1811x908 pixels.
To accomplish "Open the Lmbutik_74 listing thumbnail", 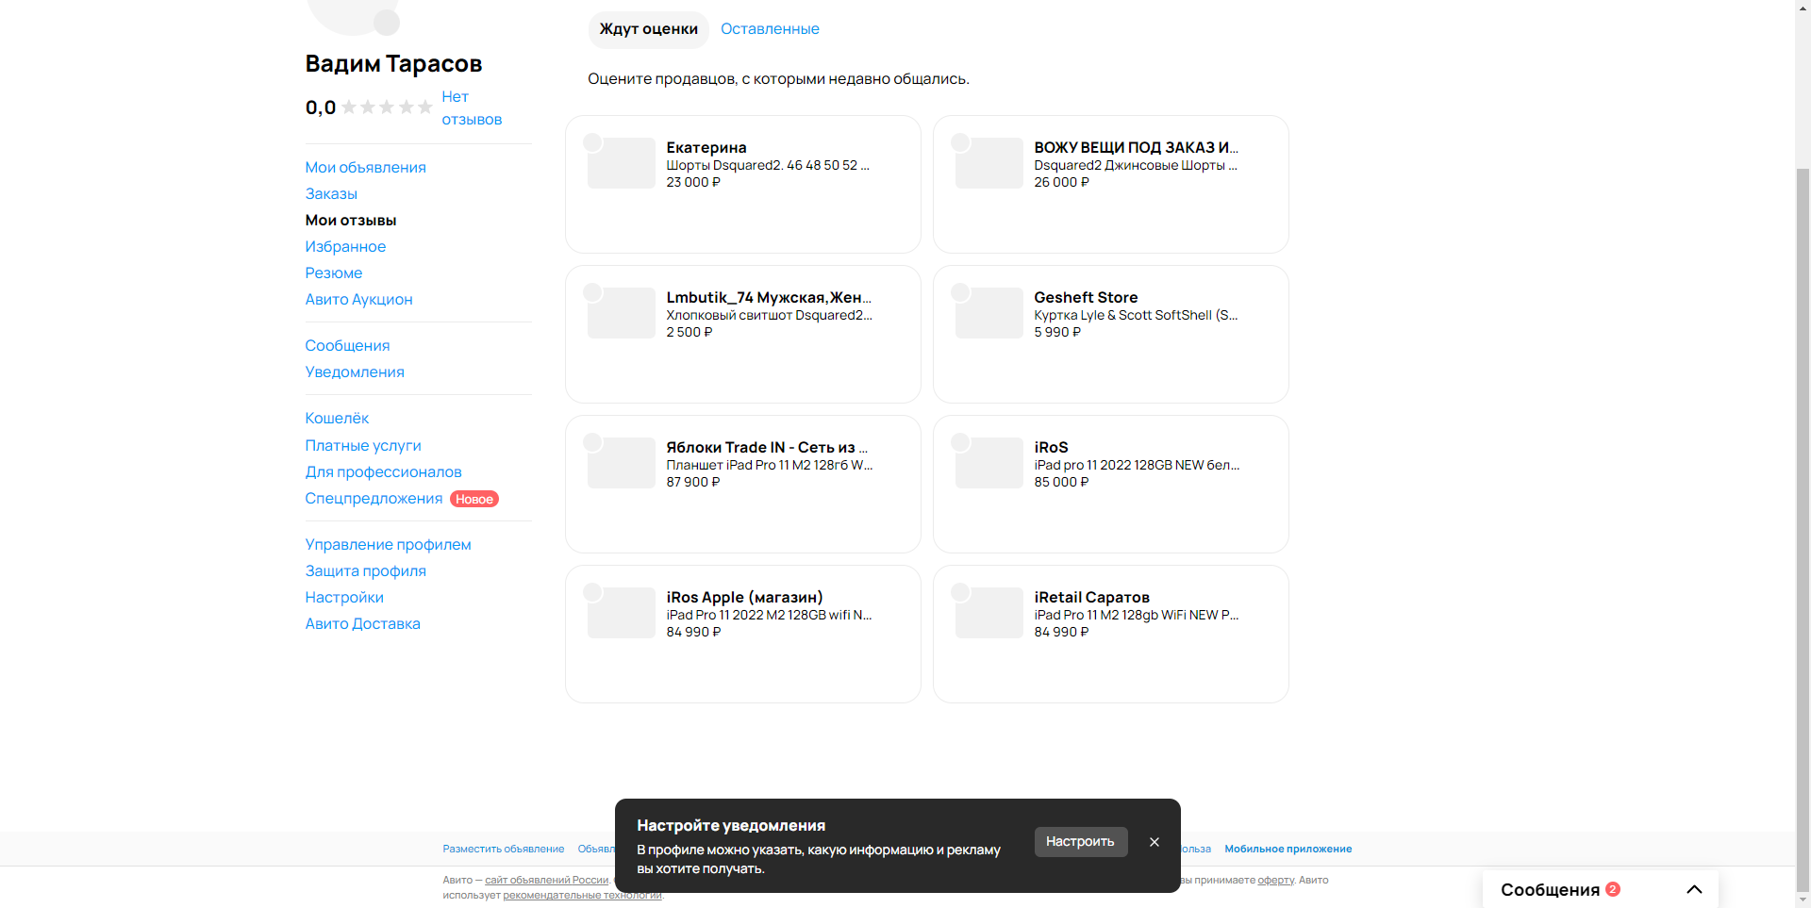I will 621,313.
